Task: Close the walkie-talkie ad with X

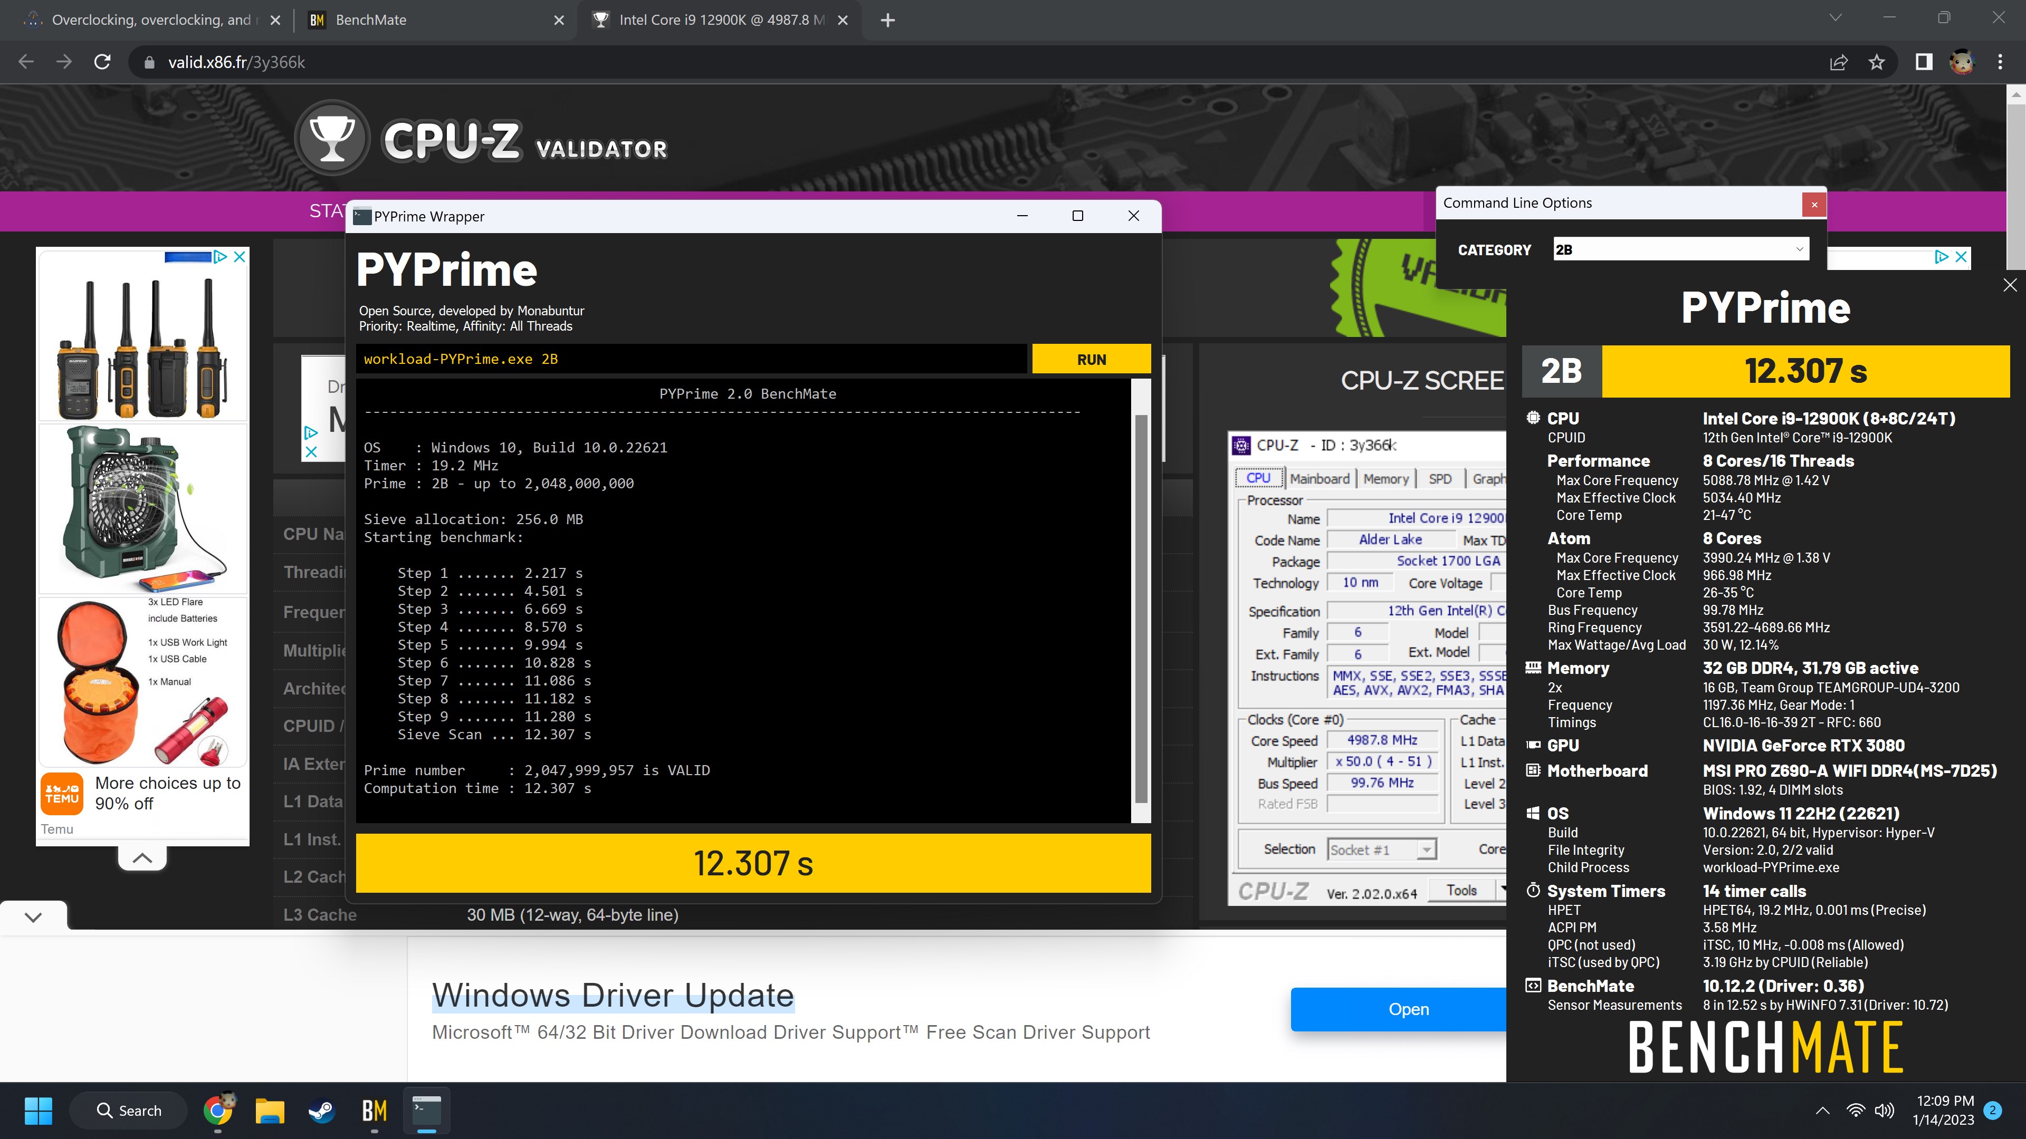Action: click(x=240, y=257)
